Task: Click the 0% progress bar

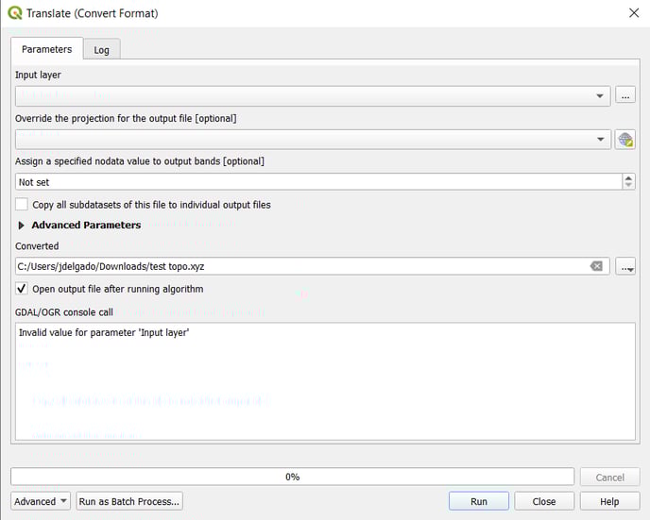Action: (x=292, y=477)
